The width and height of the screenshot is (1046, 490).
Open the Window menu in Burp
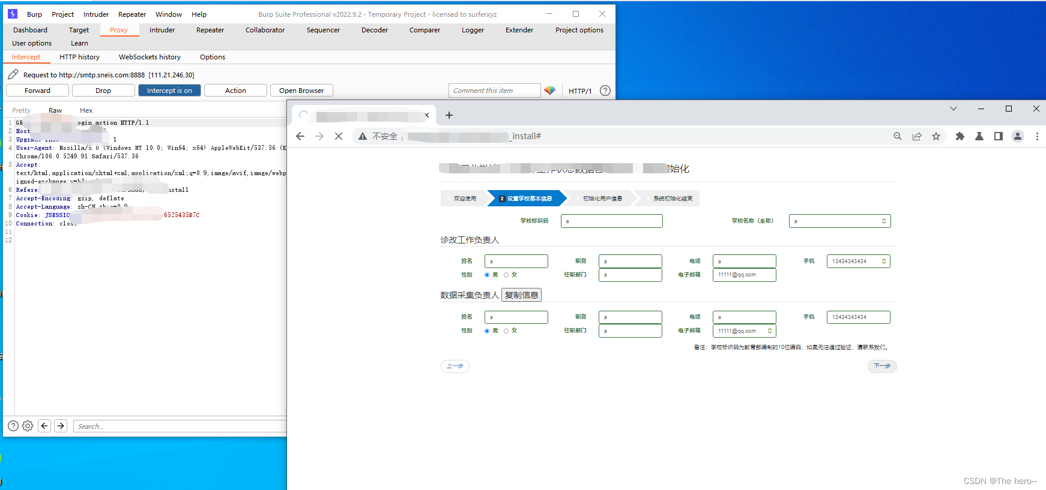click(169, 14)
